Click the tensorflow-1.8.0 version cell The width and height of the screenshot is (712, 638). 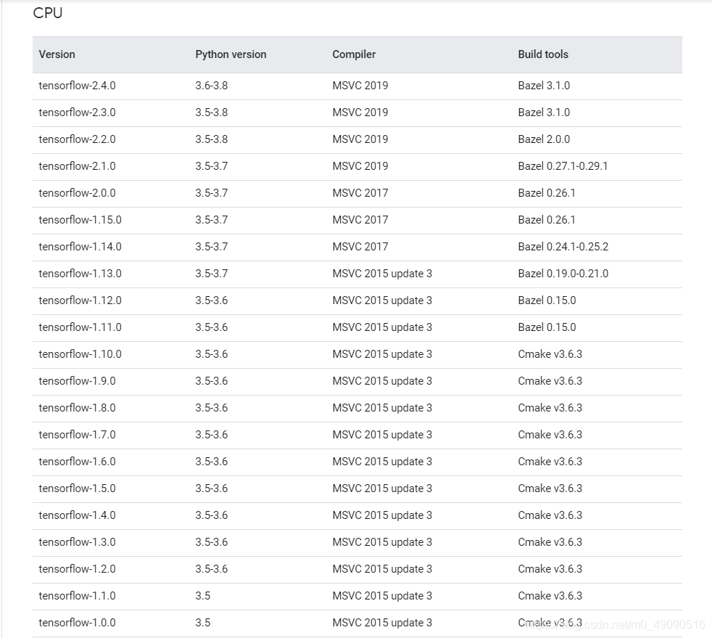pyautogui.click(x=77, y=408)
